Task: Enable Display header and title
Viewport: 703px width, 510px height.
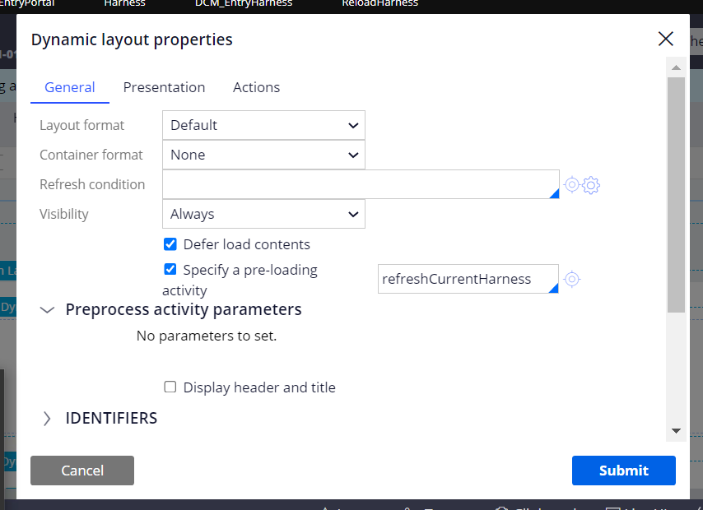Action: tap(170, 387)
